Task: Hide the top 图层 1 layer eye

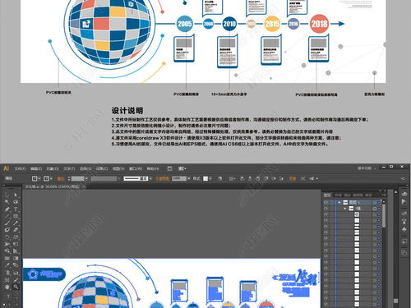Action: point(326,202)
